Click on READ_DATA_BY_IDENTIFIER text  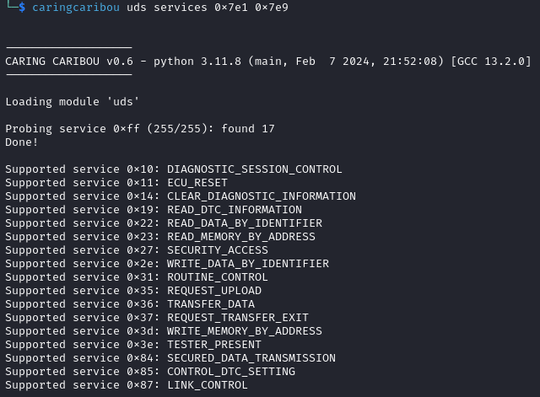click(x=244, y=223)
